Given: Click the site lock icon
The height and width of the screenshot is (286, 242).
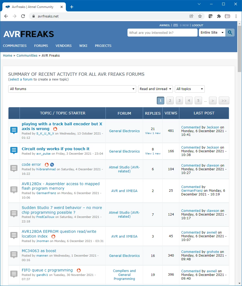Looking at the screenshot, I should click(34, 16).
